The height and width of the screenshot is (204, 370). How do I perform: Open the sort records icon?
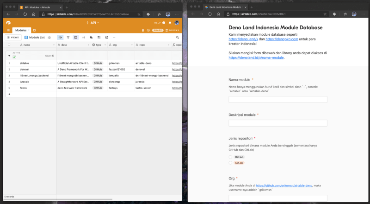[84, 38]
